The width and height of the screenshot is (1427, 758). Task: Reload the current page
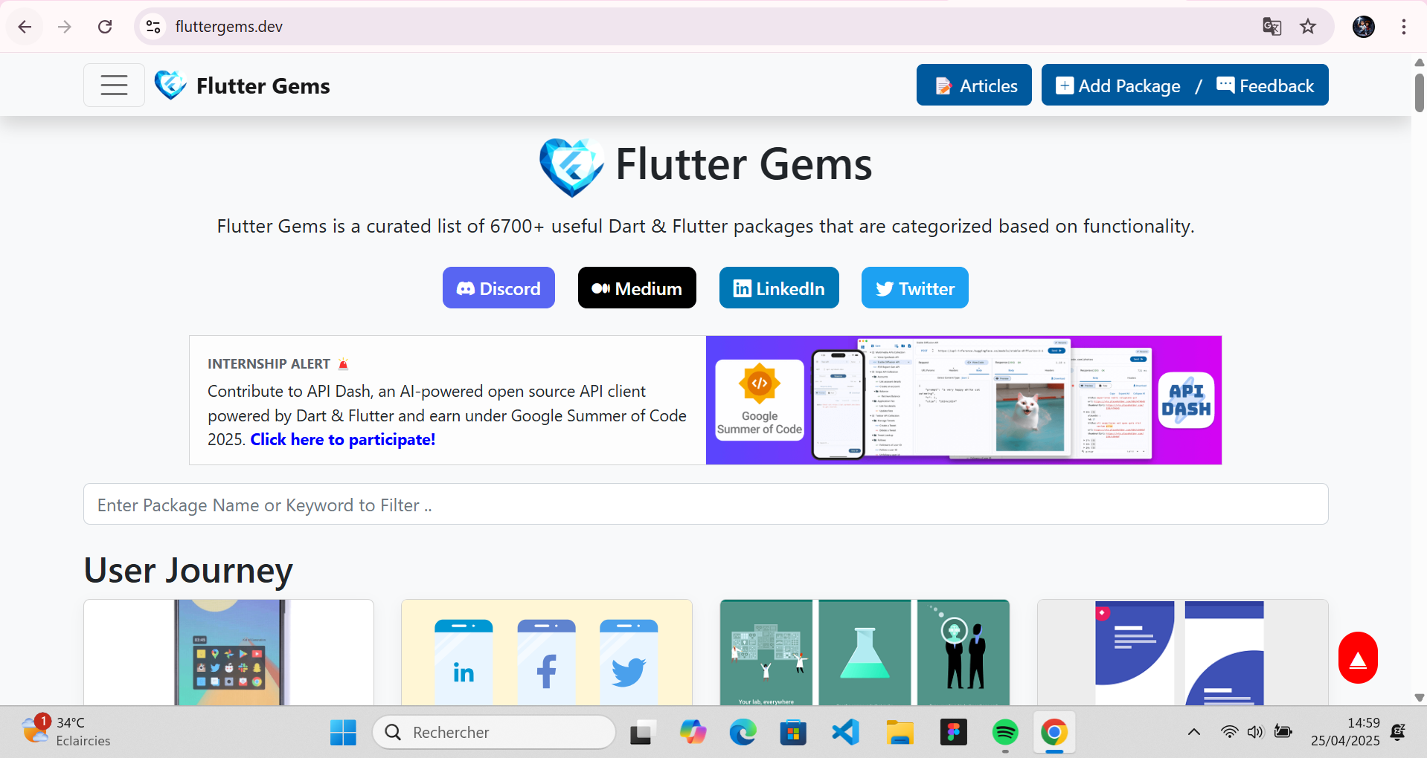(x=105, y=27)
